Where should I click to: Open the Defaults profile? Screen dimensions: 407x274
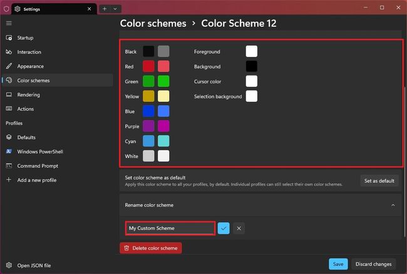click(57, 138)
